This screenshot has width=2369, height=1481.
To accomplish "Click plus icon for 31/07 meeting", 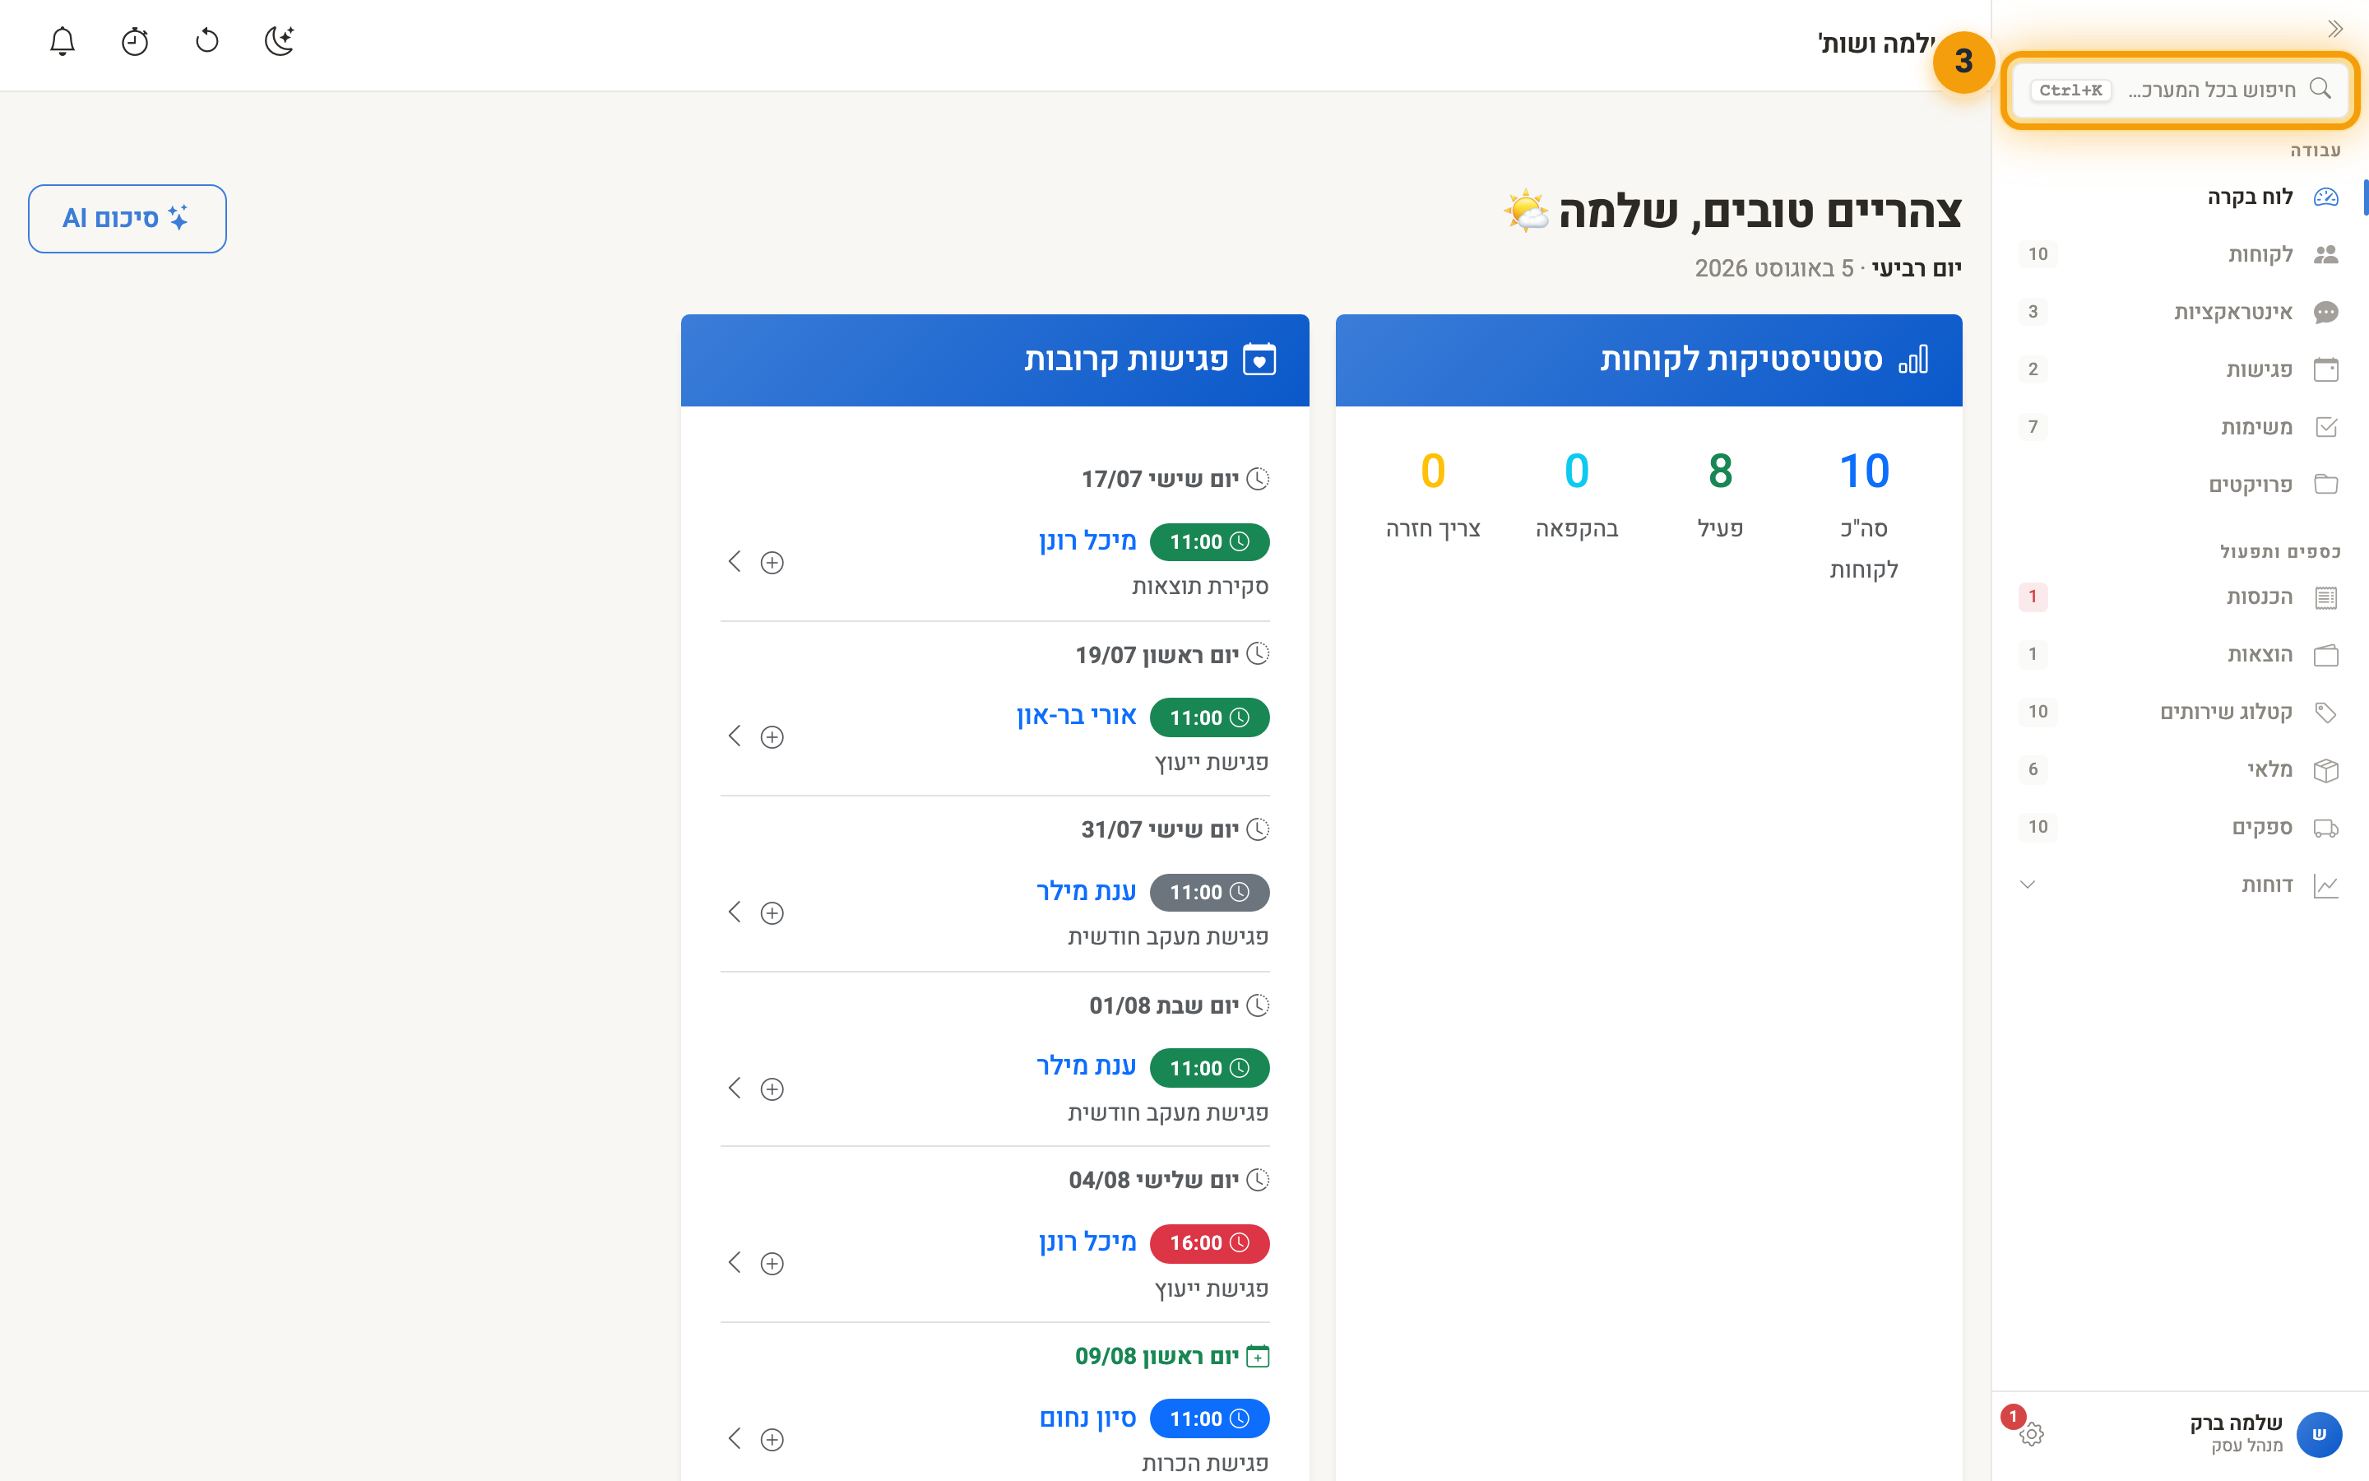I will point(772,913).
